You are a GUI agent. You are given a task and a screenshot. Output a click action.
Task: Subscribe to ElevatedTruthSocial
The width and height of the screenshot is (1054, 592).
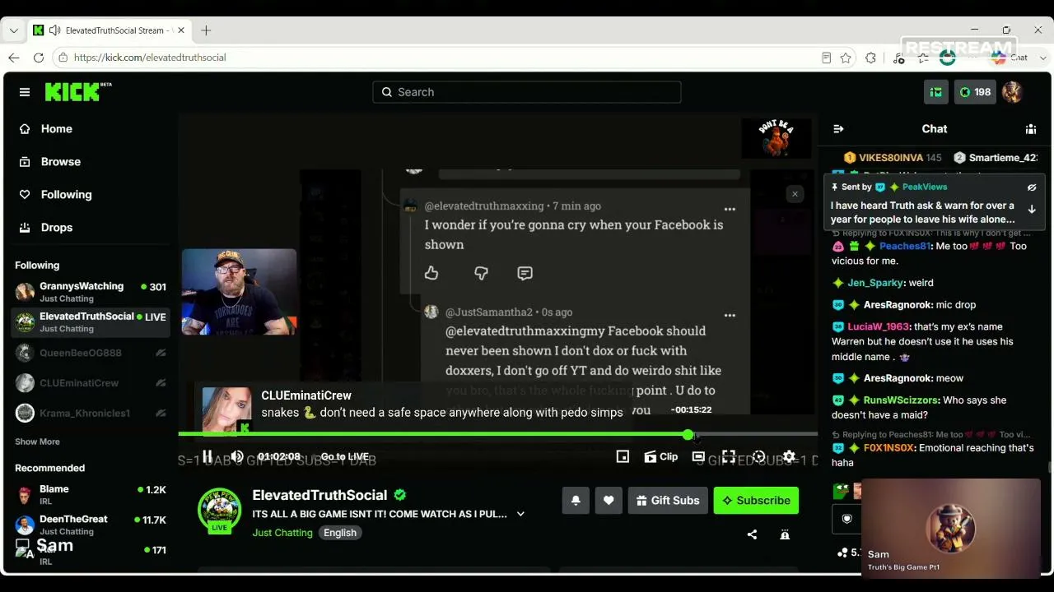click(x=756, y=500)
